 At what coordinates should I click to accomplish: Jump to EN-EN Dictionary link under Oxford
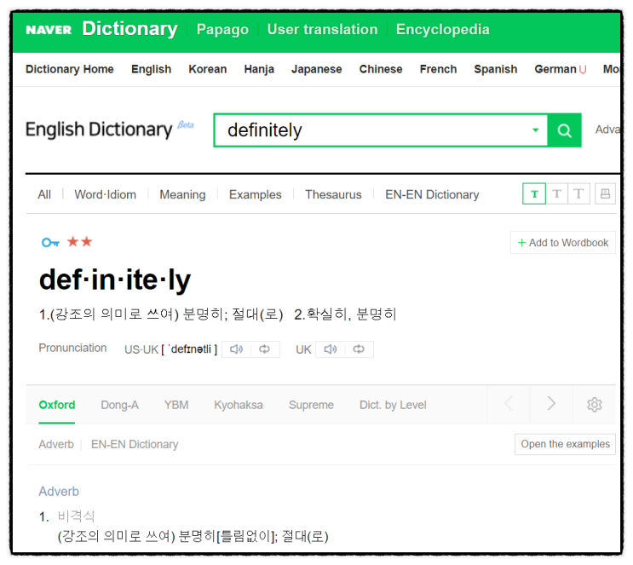[135, 444]
